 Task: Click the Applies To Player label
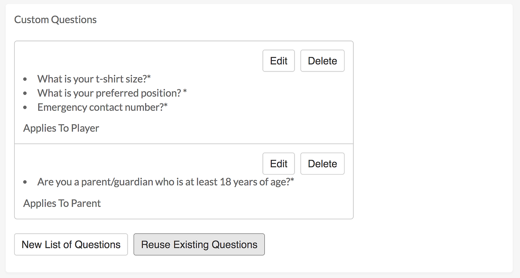tap(61, 128)
